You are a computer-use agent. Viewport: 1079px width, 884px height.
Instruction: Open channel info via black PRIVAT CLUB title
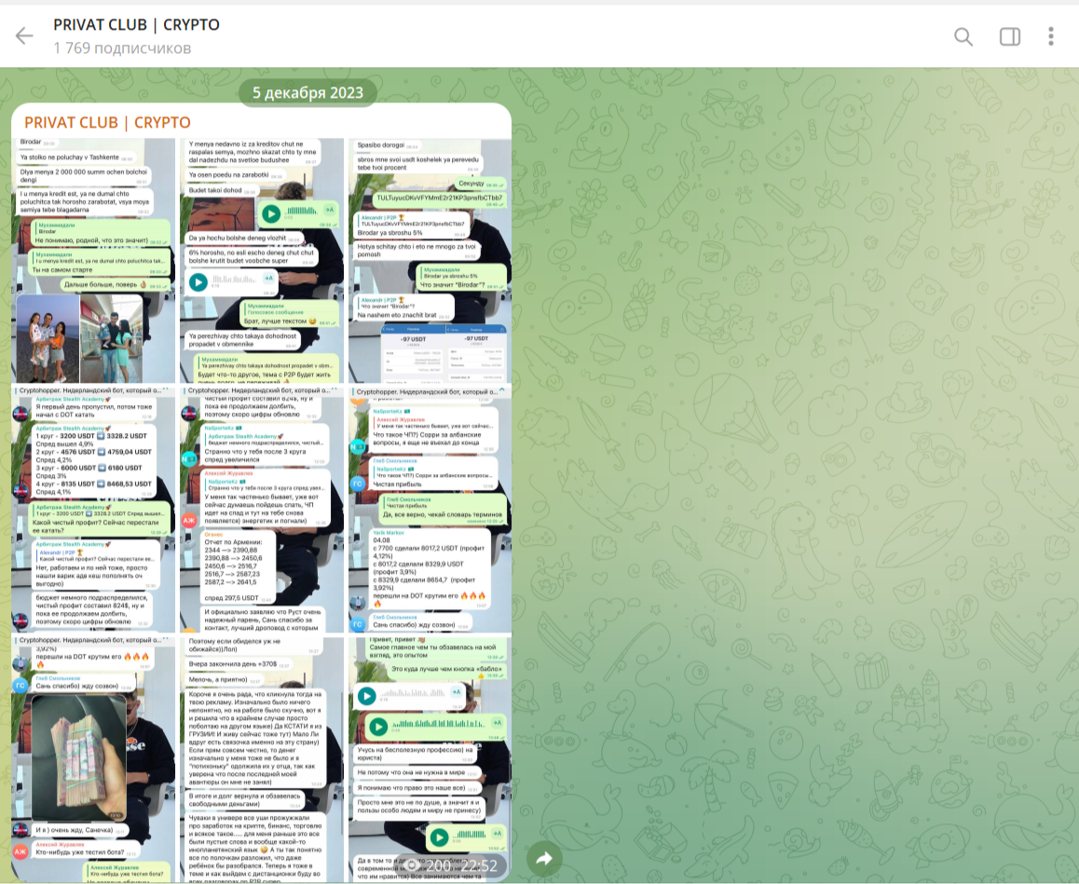136,25
